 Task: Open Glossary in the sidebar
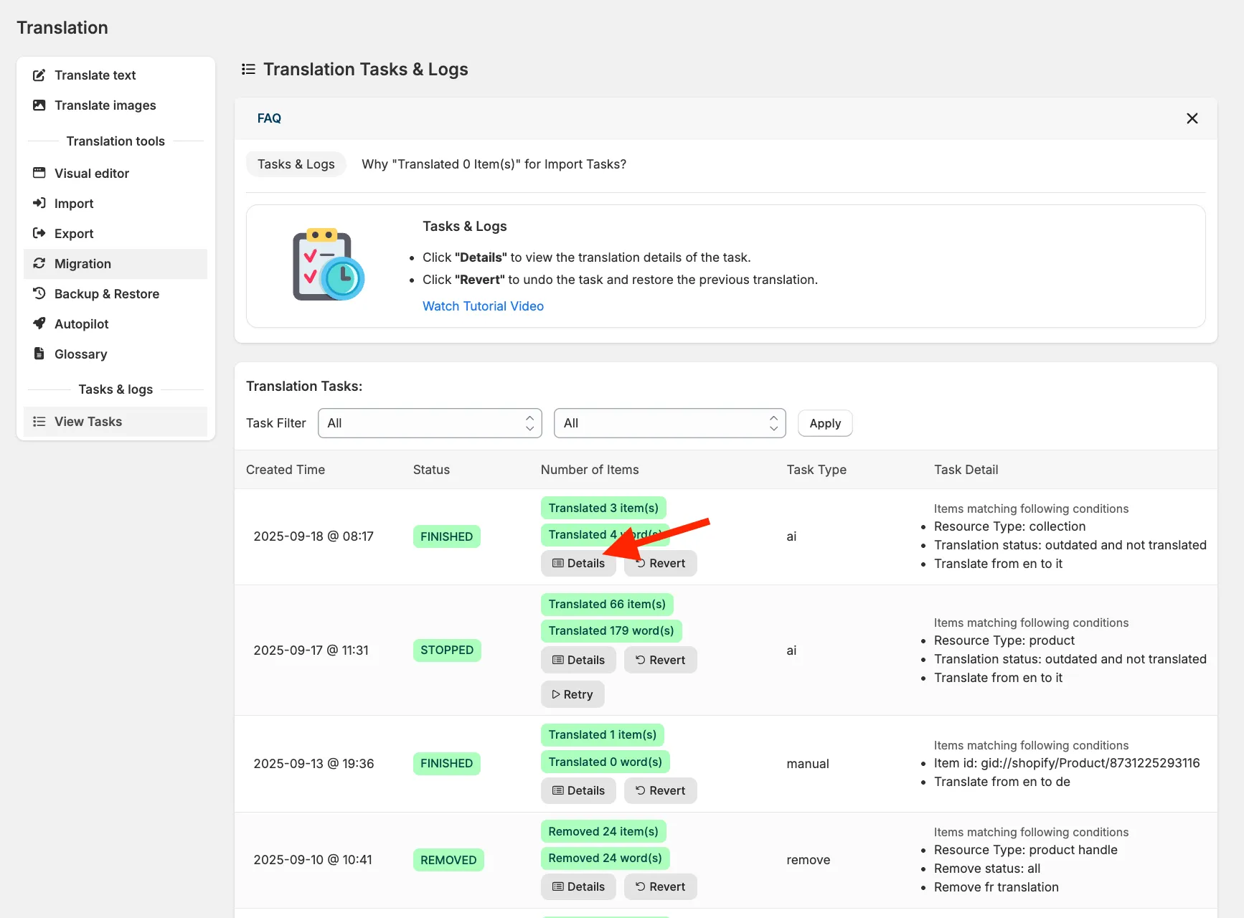pos(116,354)
